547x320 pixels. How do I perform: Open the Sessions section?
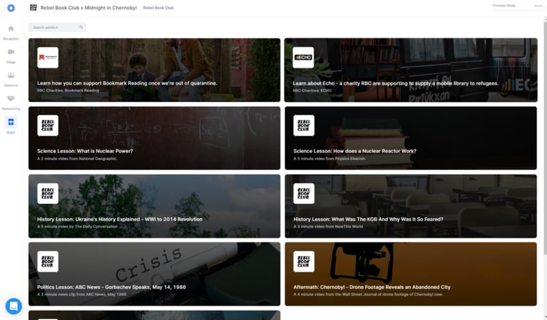pyautogui.click(x=11, y=79)
